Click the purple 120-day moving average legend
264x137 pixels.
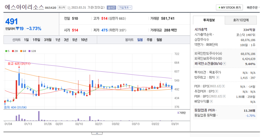32,51
